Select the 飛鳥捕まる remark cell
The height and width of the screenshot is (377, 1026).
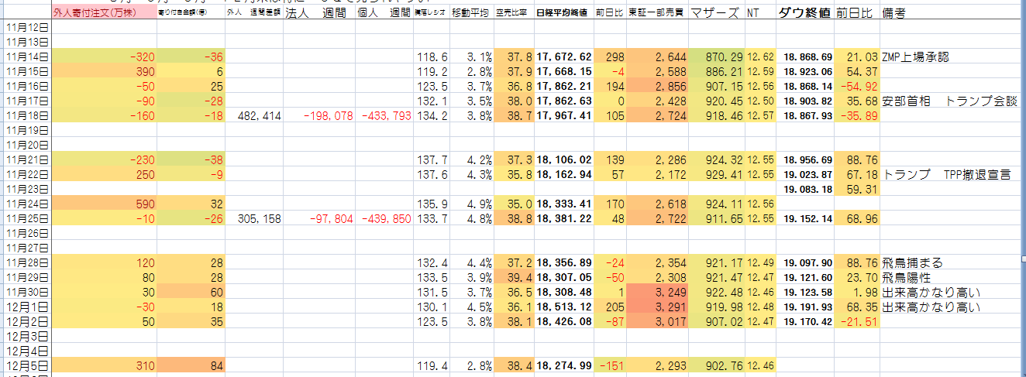[912, 263]
